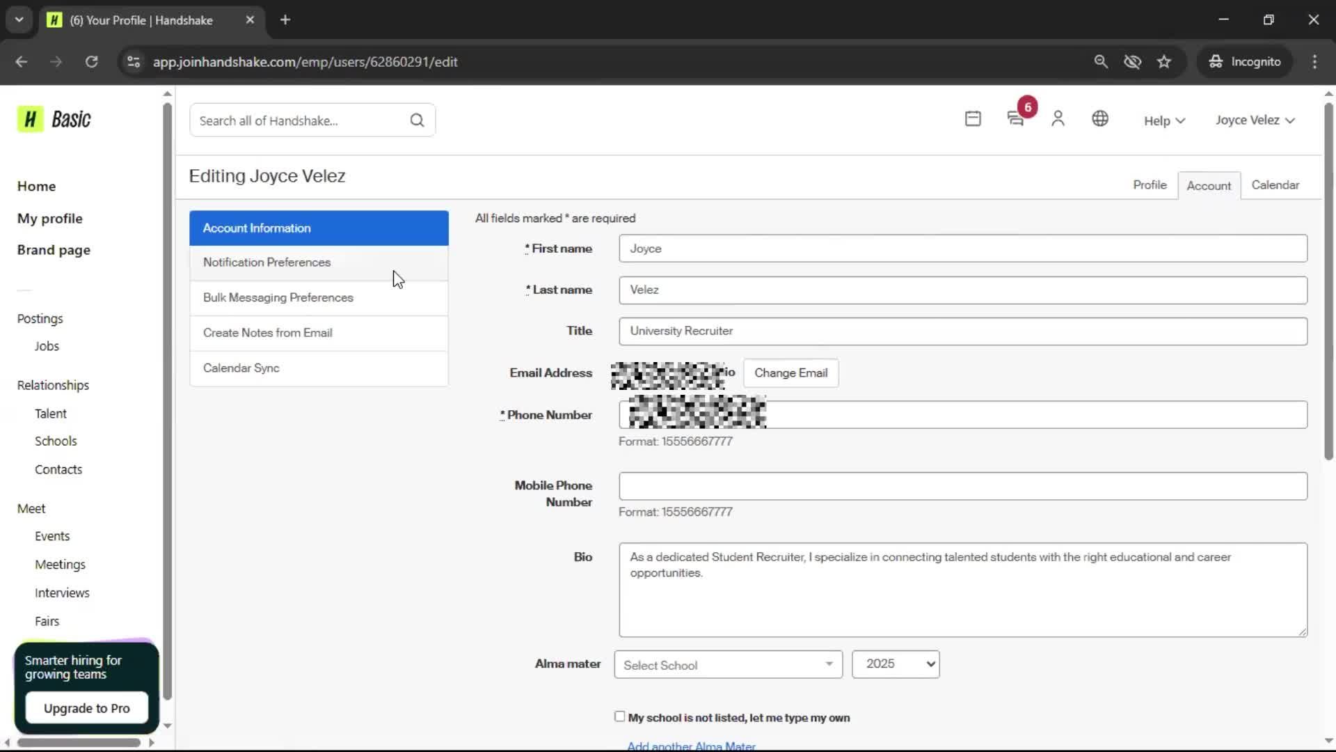Screen dimensions: 1336x752
Task: Click the globe language icon
Action: (1100, 119)
